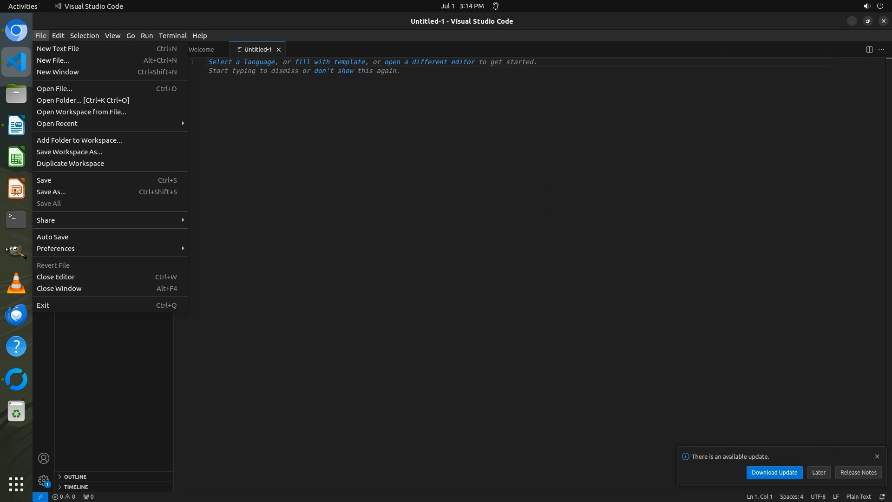The height and width of the screenshot is (502, 892).
Task: Dismiss the update notification
Action: 877,456
